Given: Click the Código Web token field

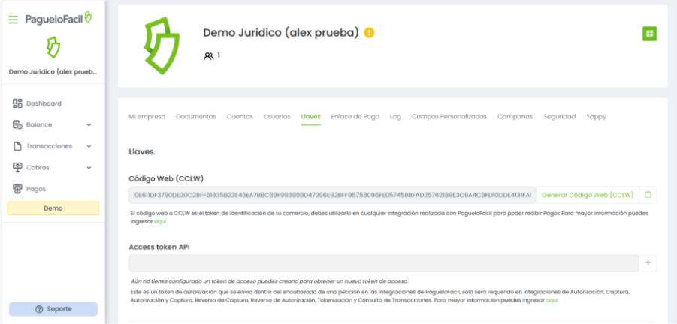Looking at the screenshot, I should pyautogui.click(x=332, y=195).
